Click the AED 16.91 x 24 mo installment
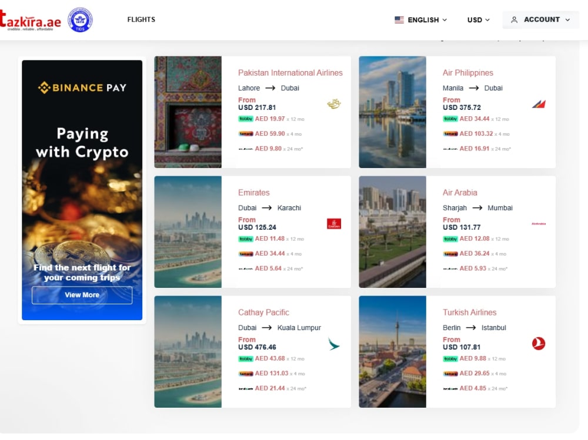Image resolution: width=588 pixels, height=440 pixels. point(485,149)
